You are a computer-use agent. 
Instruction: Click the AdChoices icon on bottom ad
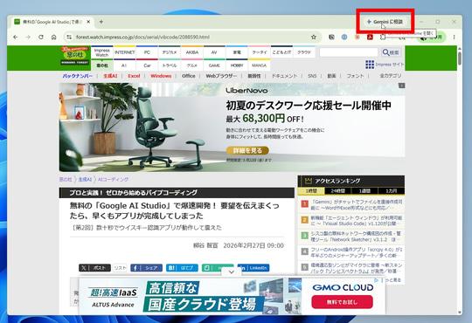(376, 280)
